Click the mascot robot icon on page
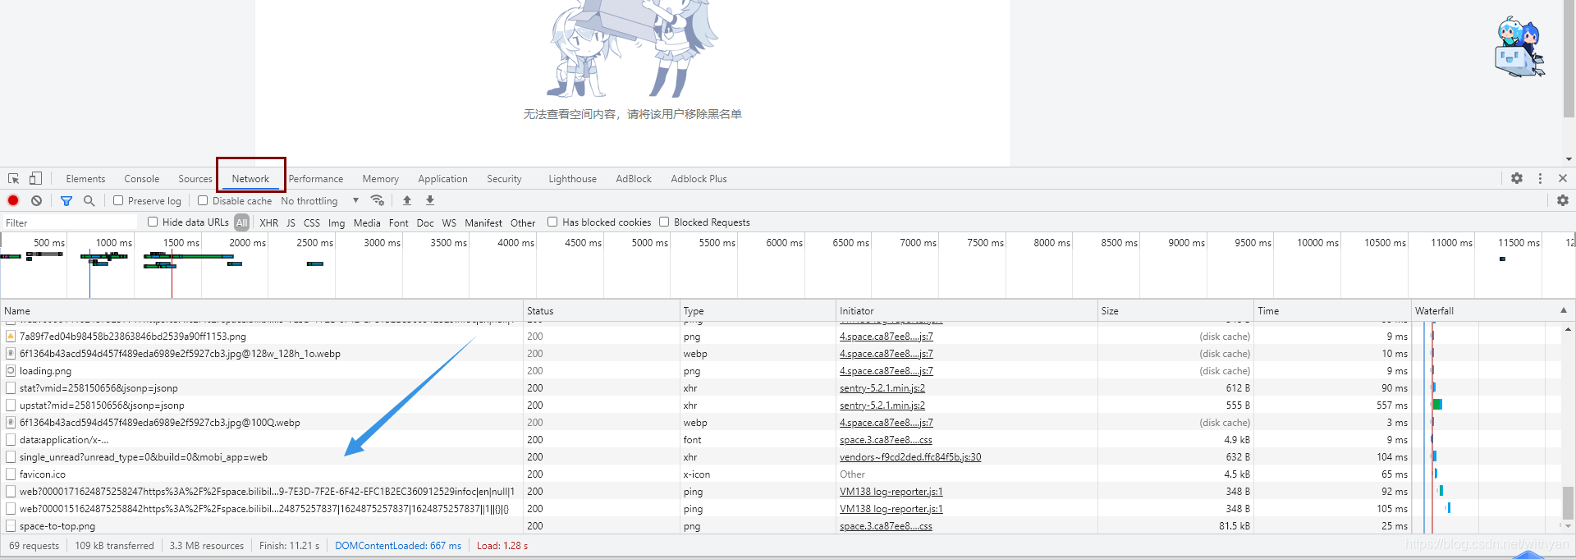Image resolution: width=1576 pixels, height=559 pixels. (1519, 47)
